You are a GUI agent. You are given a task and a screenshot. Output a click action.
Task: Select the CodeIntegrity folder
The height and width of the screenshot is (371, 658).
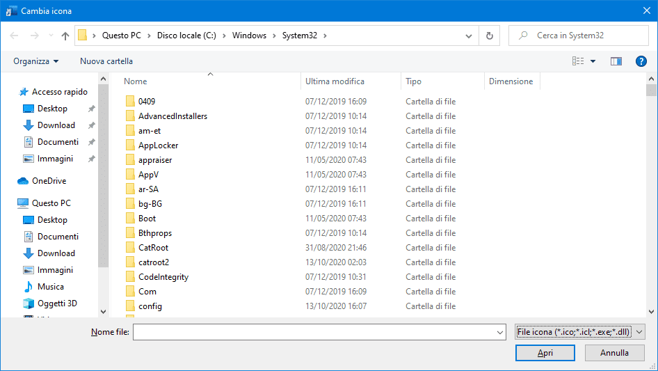tap(163, 277)
